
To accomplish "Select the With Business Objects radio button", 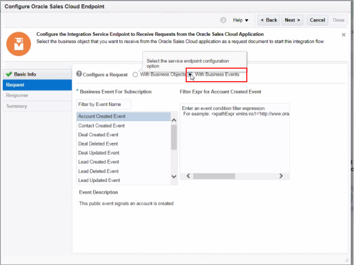I will click(x=135, y=75).
